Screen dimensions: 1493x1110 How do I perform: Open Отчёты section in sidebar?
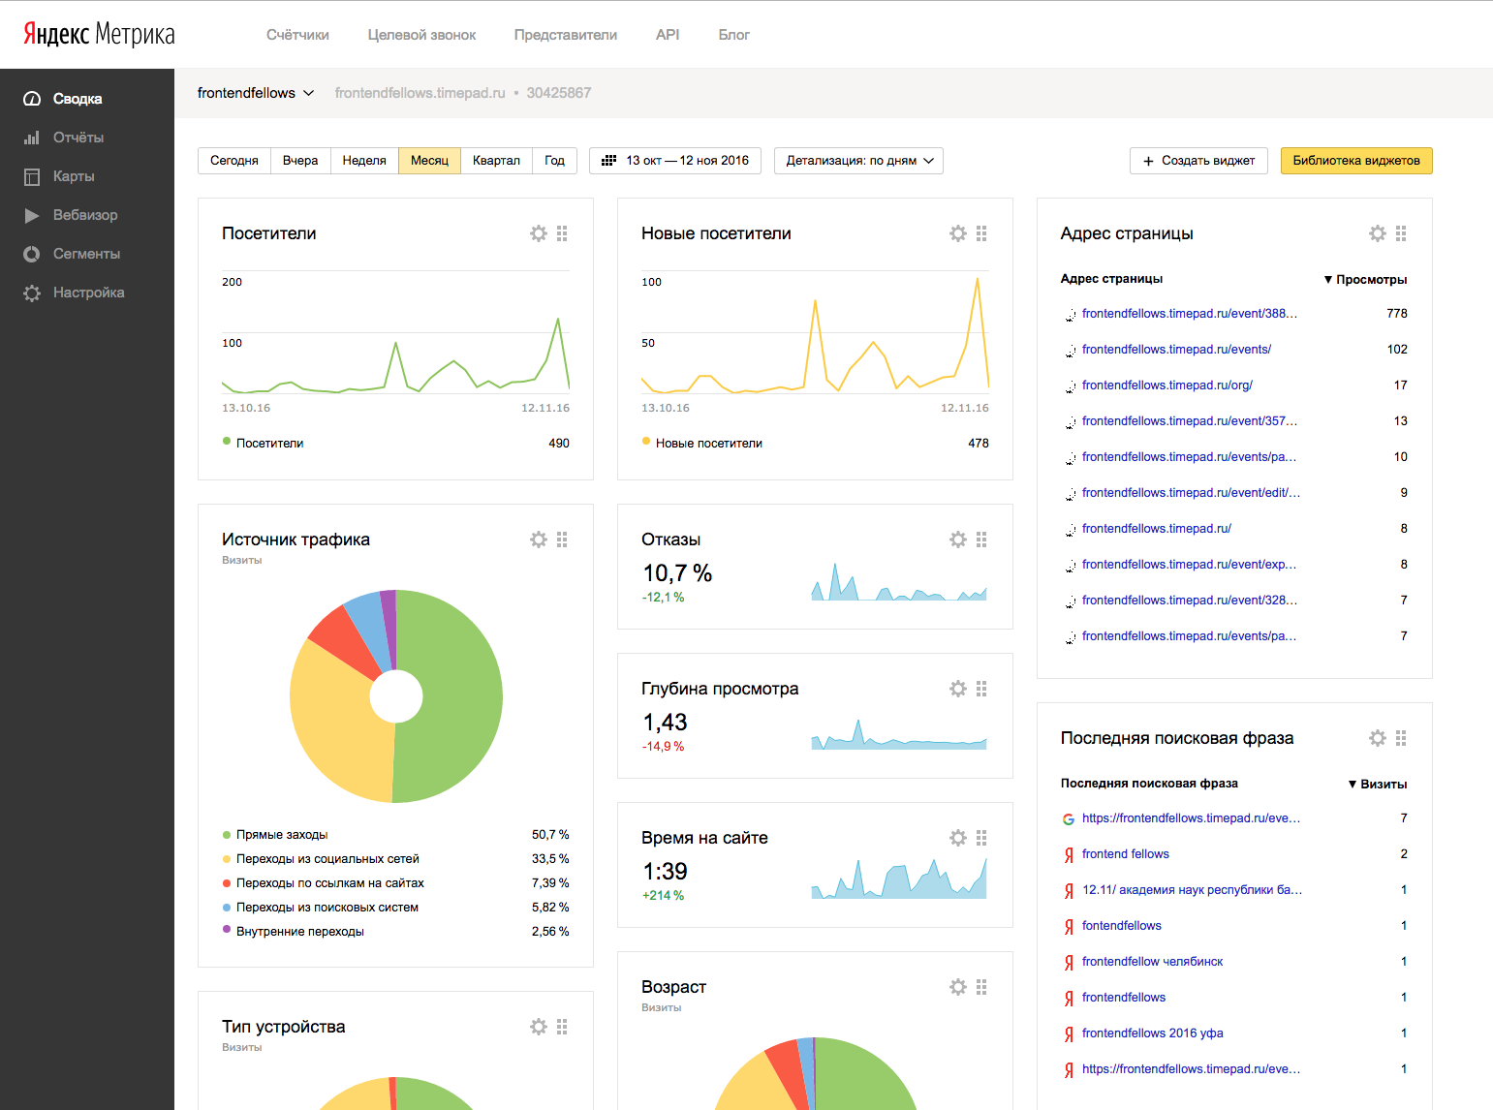click(78, 138)
